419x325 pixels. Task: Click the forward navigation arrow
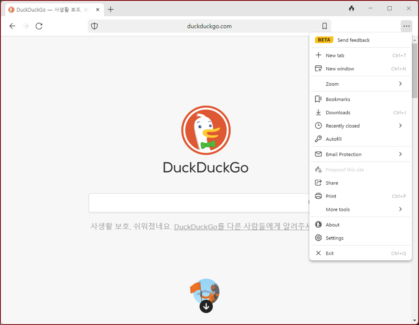[26, 26]
